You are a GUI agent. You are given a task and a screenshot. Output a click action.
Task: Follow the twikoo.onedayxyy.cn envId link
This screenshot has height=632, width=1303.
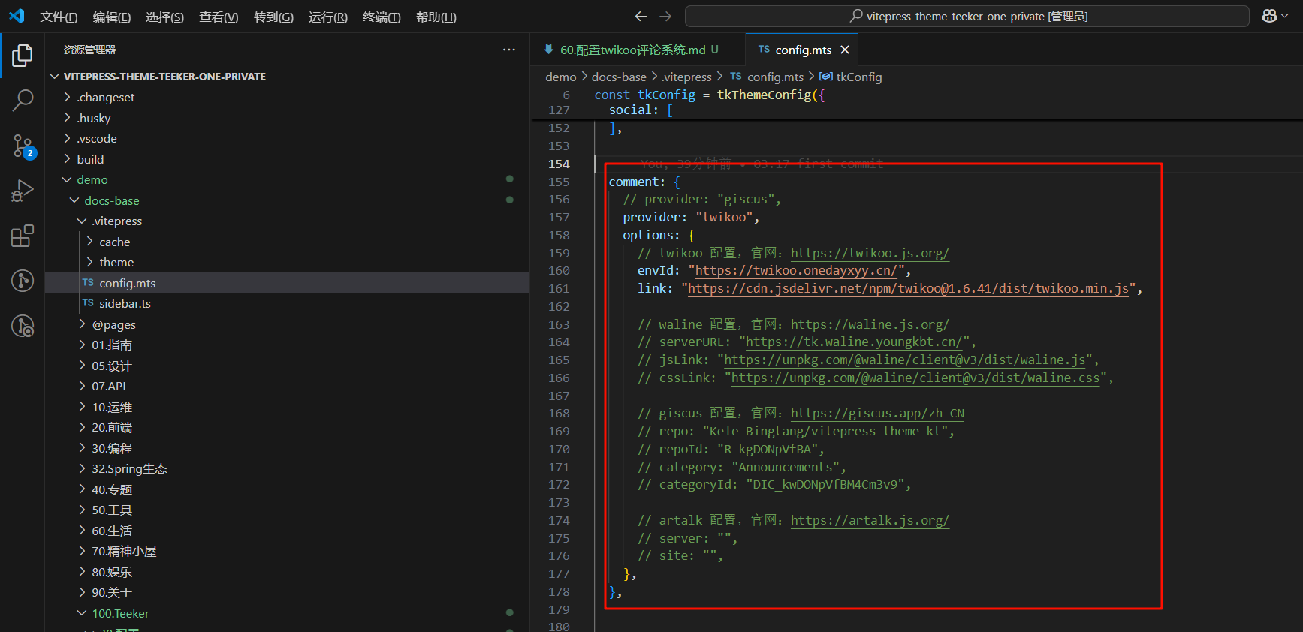click(796, 270)
